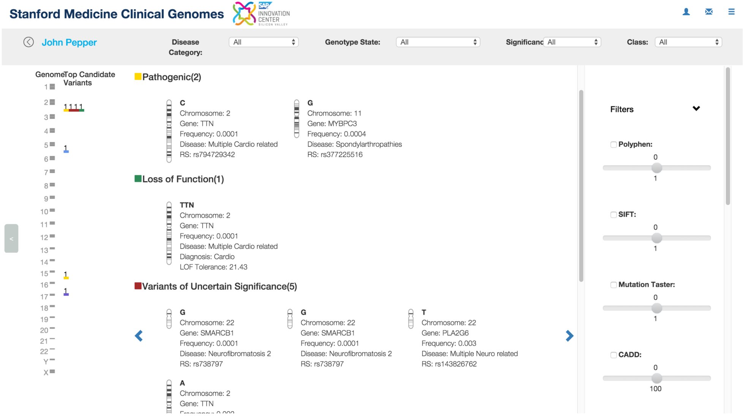Open the Class dropdown
This screenshot has height=416, width=745.
click(688, 42)
